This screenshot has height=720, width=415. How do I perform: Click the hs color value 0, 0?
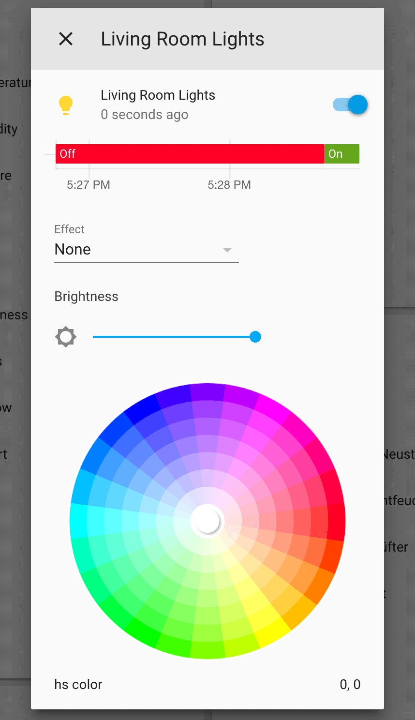(x=350, y=684)
